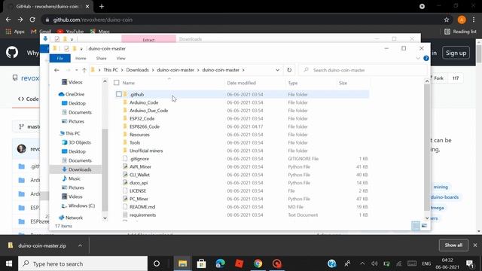482x271 pixels.
Task: Open the Resources folder
Action: 139,134
